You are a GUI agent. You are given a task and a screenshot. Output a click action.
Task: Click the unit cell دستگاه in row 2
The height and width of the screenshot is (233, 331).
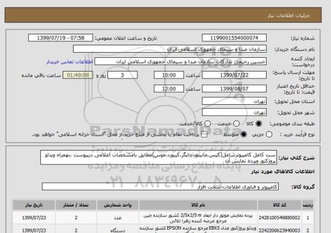(118, 231)
